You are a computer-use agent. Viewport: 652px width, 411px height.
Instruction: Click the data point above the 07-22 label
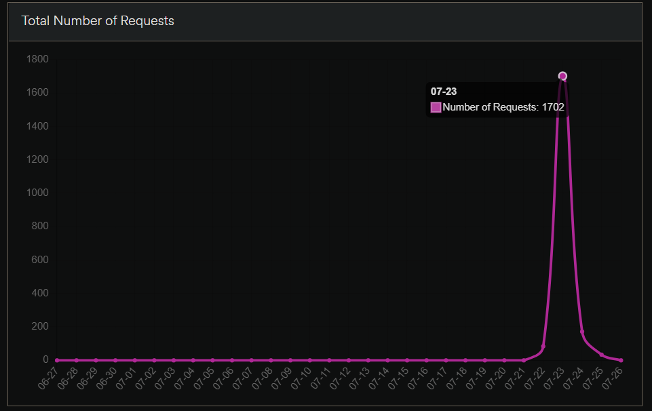click(x=543, y=348)
